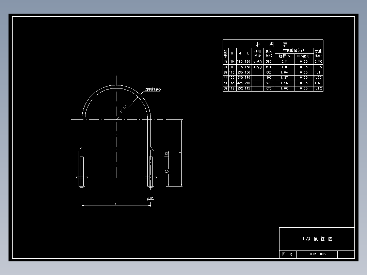Click total weight 1.33 in row 4#
Image resolution: width=367 pixels, height=275 pixels.
click(x=318, y=78)
